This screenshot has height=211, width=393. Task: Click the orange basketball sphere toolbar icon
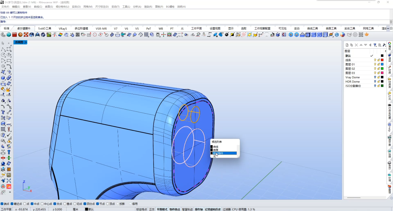pyautogui.click(x=20, y=35)
